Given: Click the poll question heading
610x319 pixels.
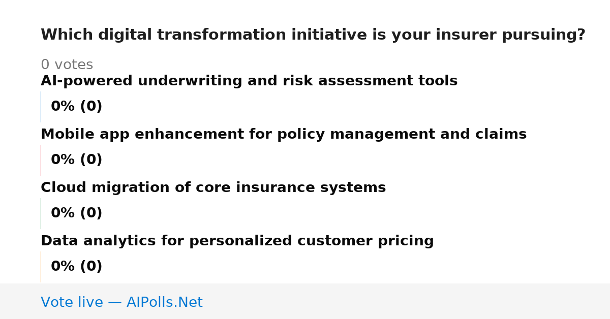Looking at the screenshot, I should (313, 35).
